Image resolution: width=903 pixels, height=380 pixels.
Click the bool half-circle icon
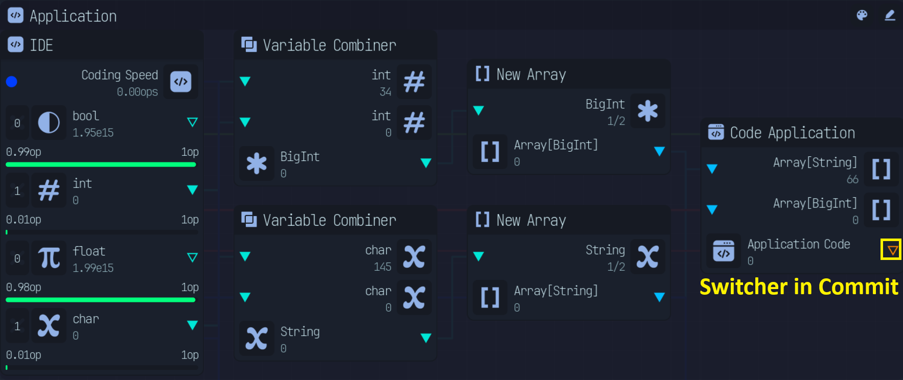49,123
